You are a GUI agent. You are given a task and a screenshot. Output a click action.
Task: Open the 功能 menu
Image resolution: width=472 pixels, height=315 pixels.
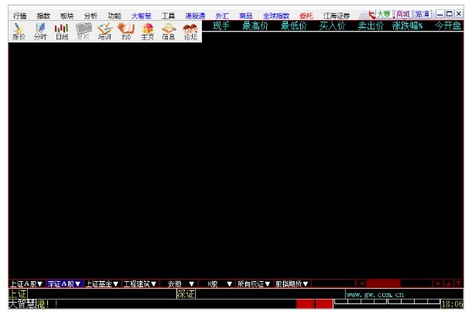point(115,15)
